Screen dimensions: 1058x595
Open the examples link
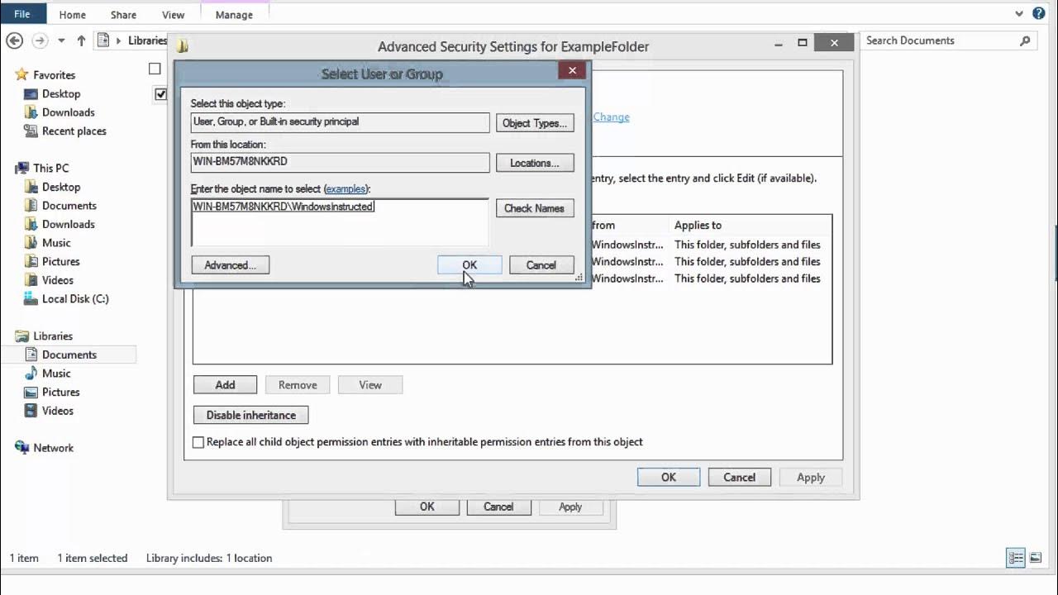coord(346,189)
